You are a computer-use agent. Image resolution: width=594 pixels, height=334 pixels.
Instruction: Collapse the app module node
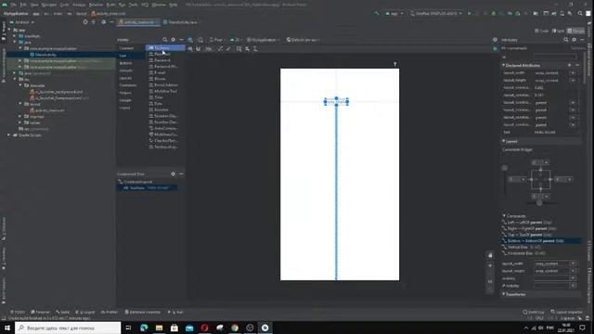9,30
